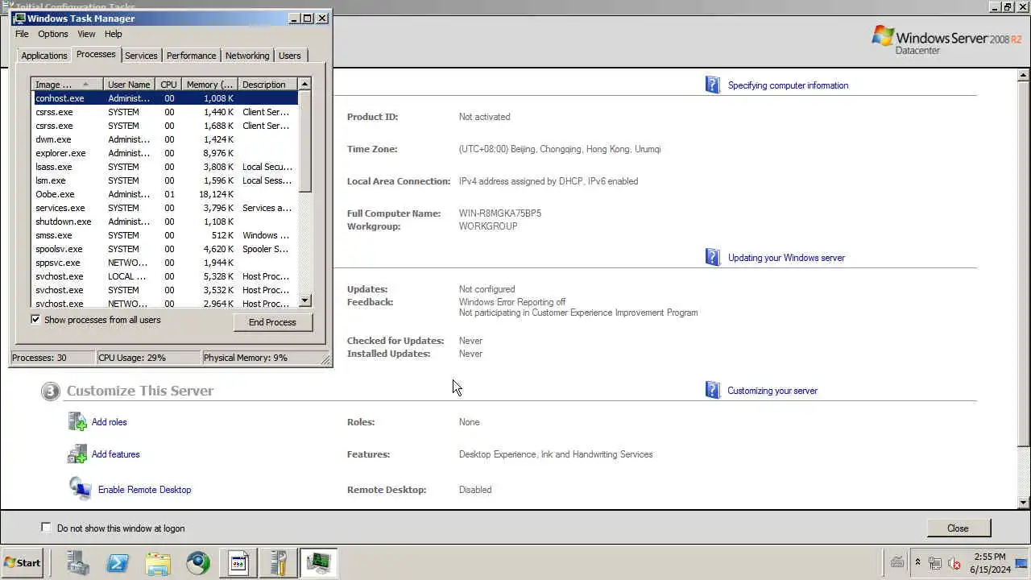1031x580 pixels.
Task: Select the sppsvc.exe process row
Action: click(x=165, y=263)
